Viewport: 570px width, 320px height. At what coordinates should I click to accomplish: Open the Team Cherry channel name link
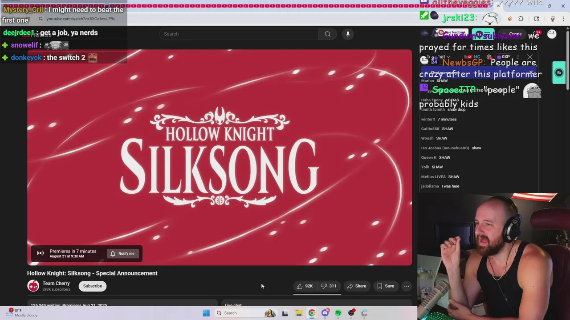tap(56, 284)
